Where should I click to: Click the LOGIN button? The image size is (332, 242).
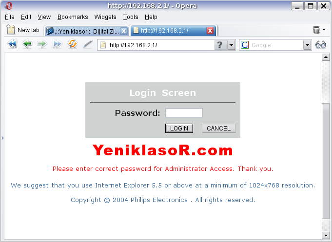point(179,129)
